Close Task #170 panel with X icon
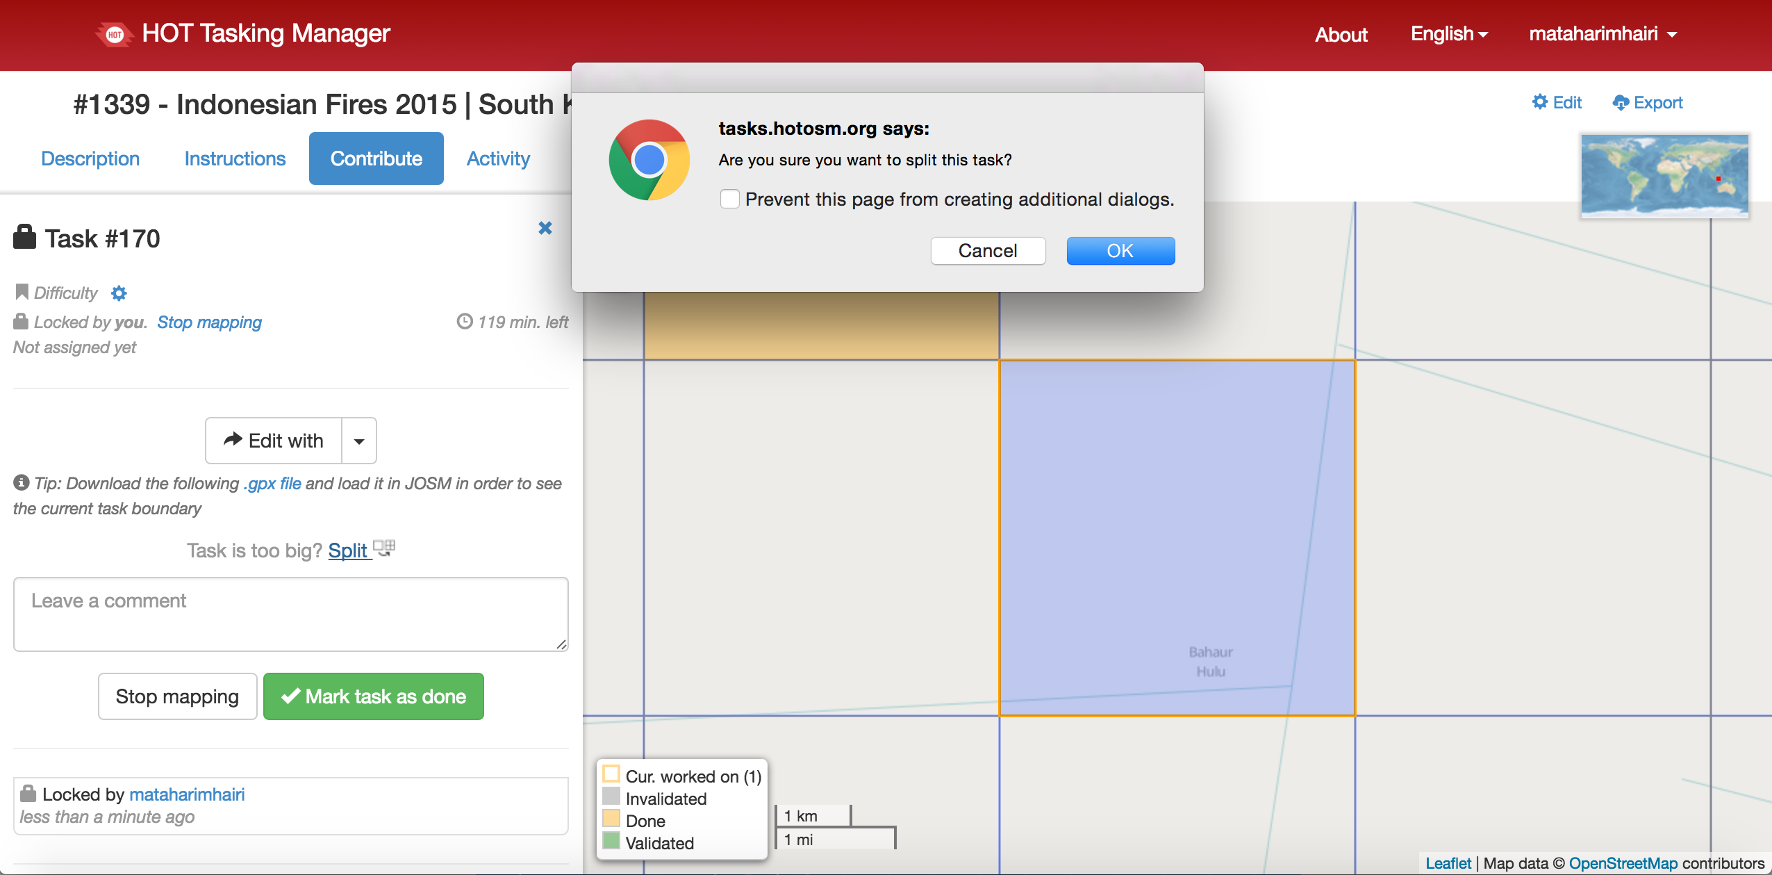1772x875 pixels. point(545,228)
